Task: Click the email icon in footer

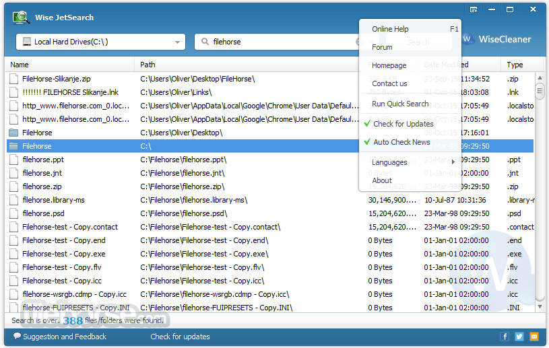Action: tap(534, 337)
